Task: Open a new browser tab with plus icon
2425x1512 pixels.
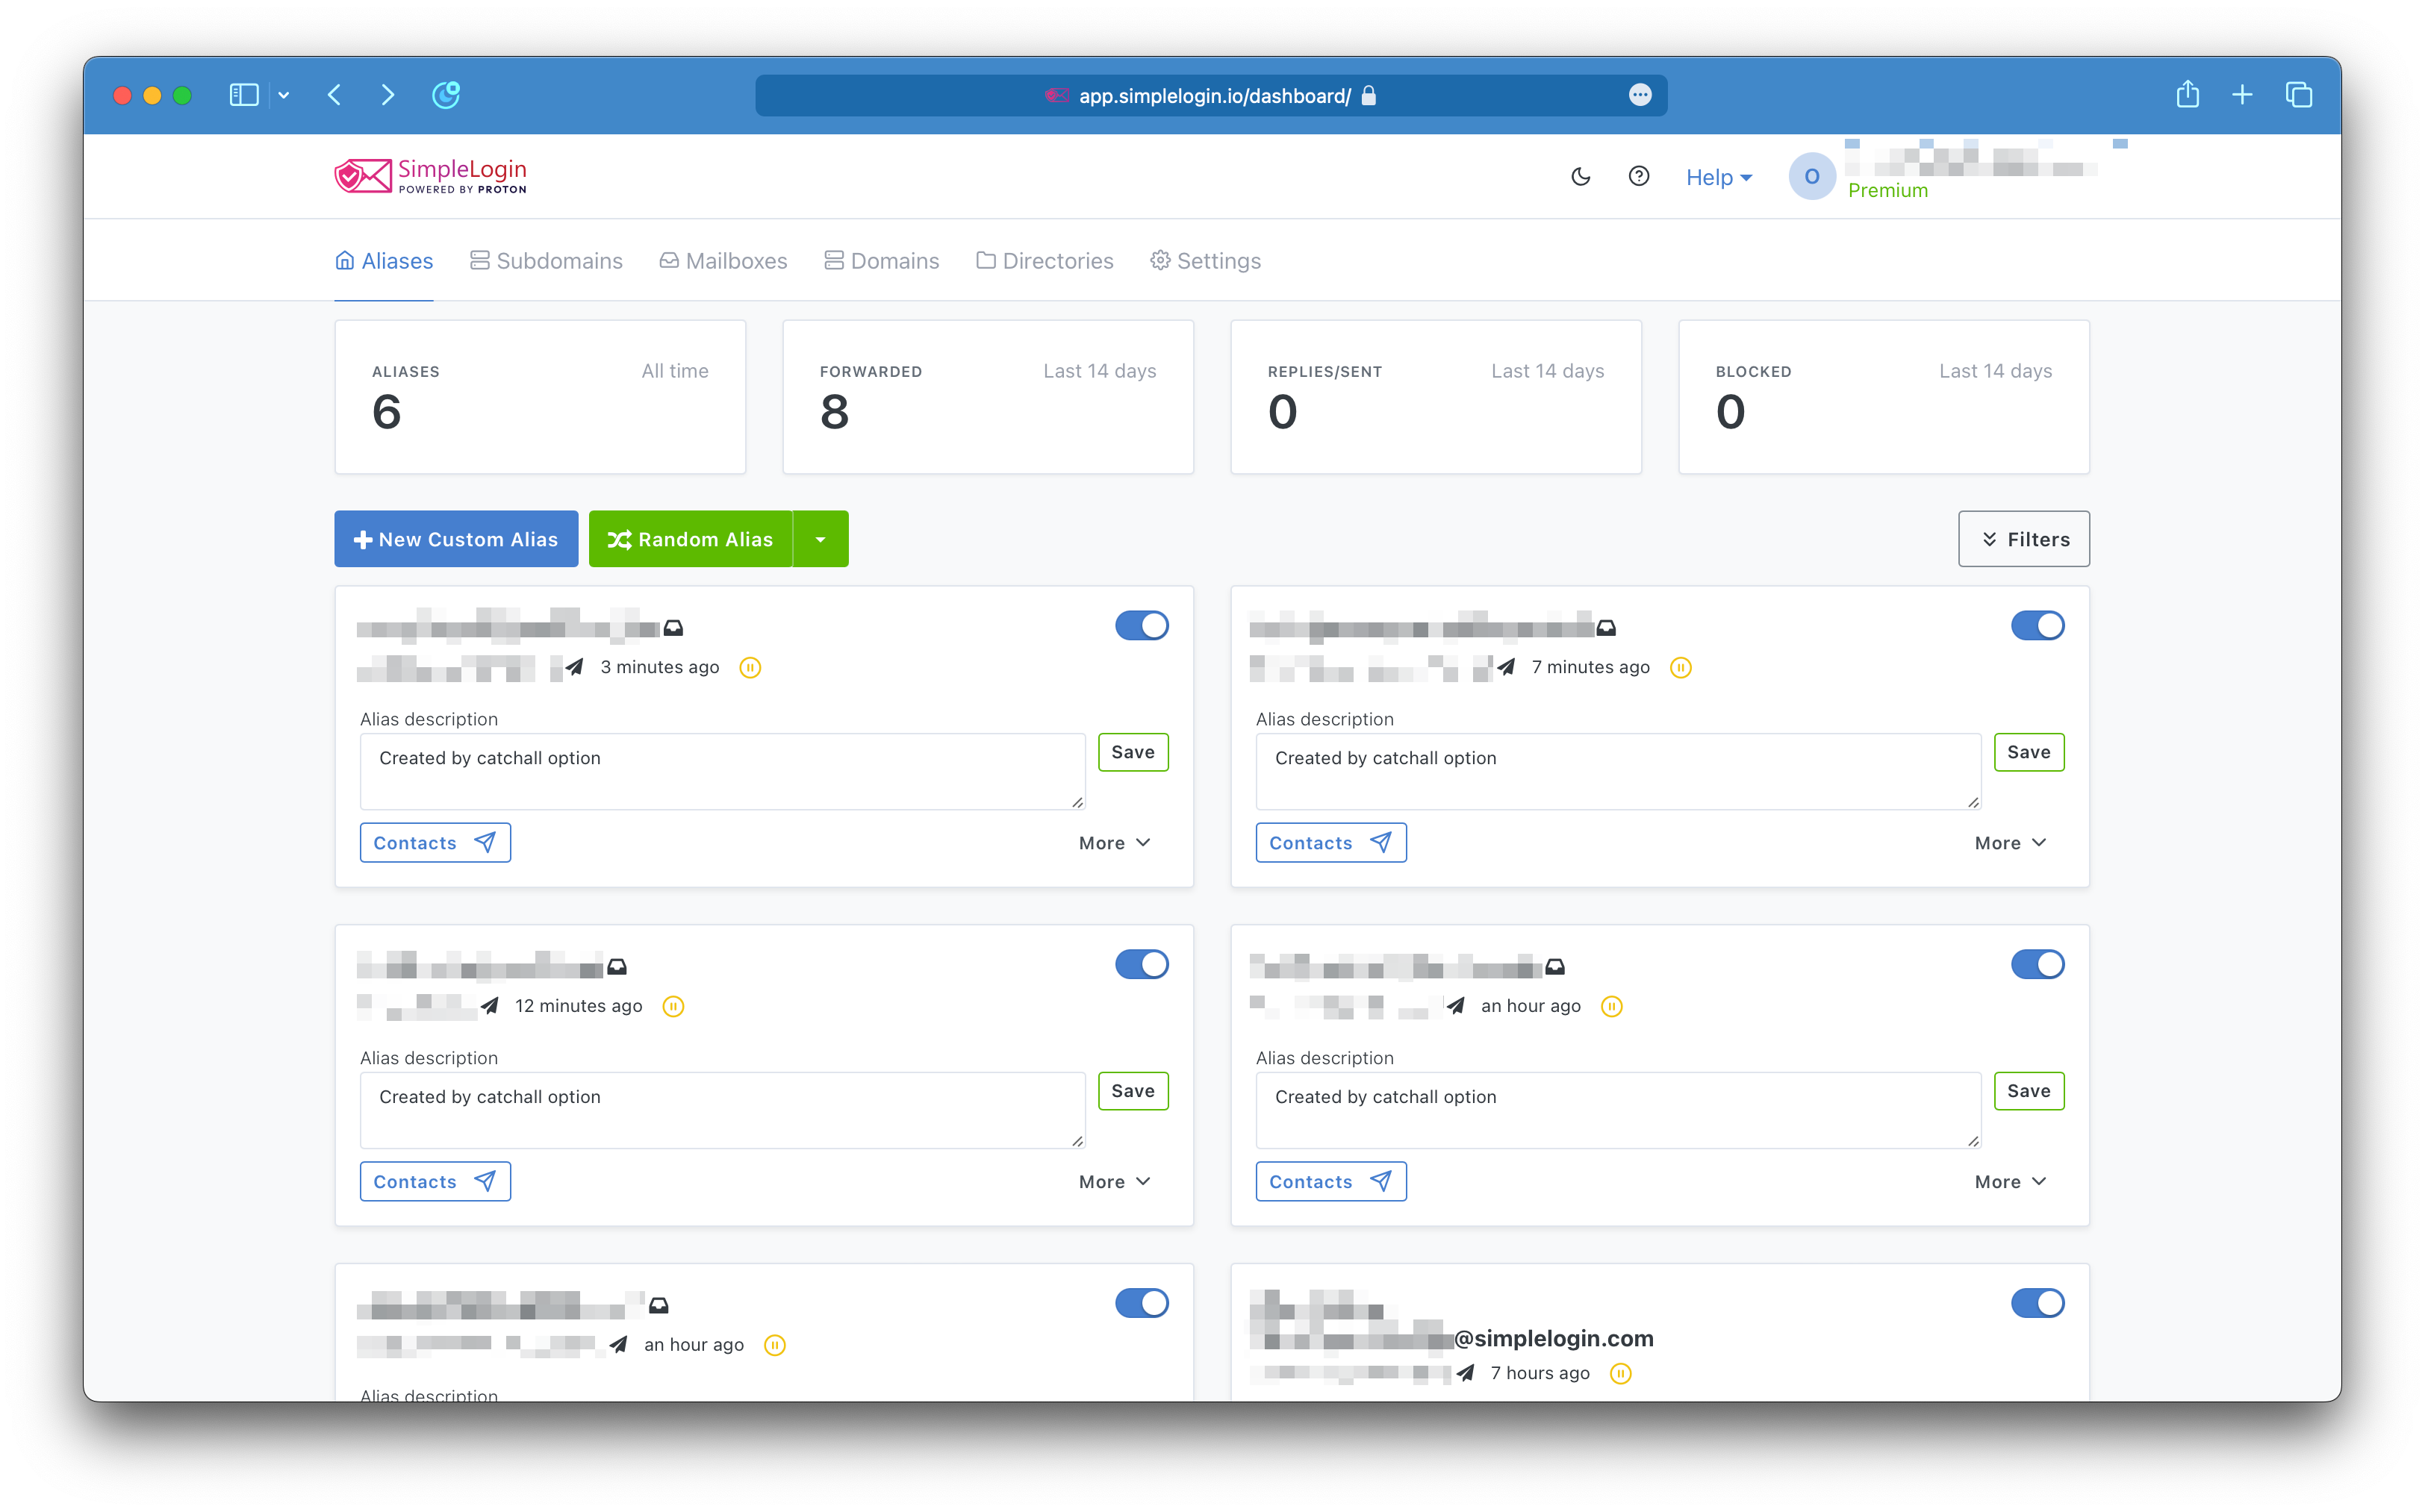Action: pos(2242,95)
